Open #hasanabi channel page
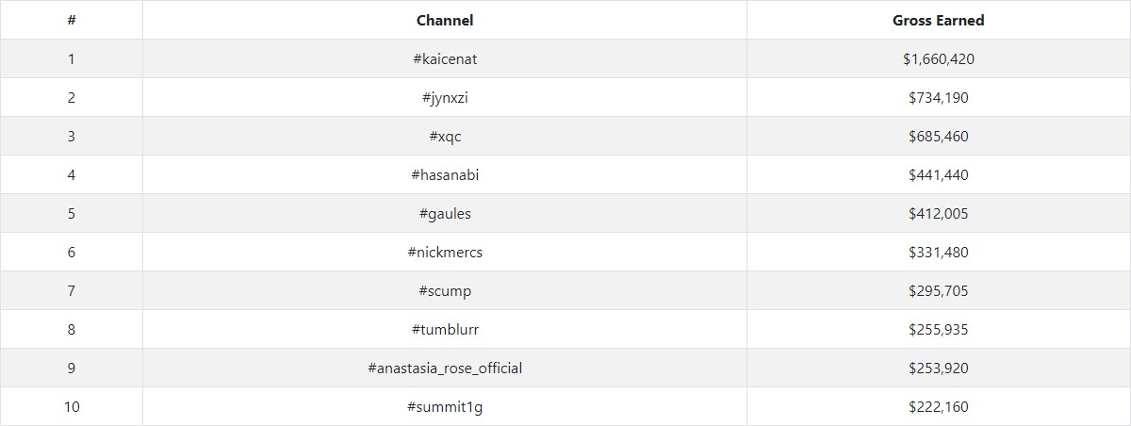1131x426 pixels. 444,175
